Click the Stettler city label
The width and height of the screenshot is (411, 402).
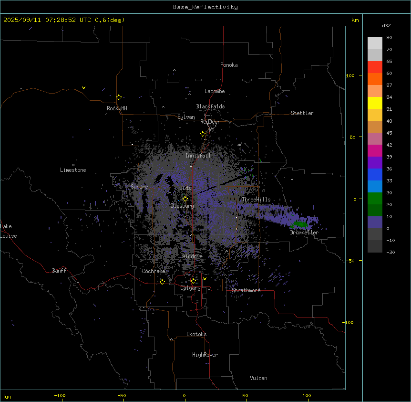tap(302, 113)
